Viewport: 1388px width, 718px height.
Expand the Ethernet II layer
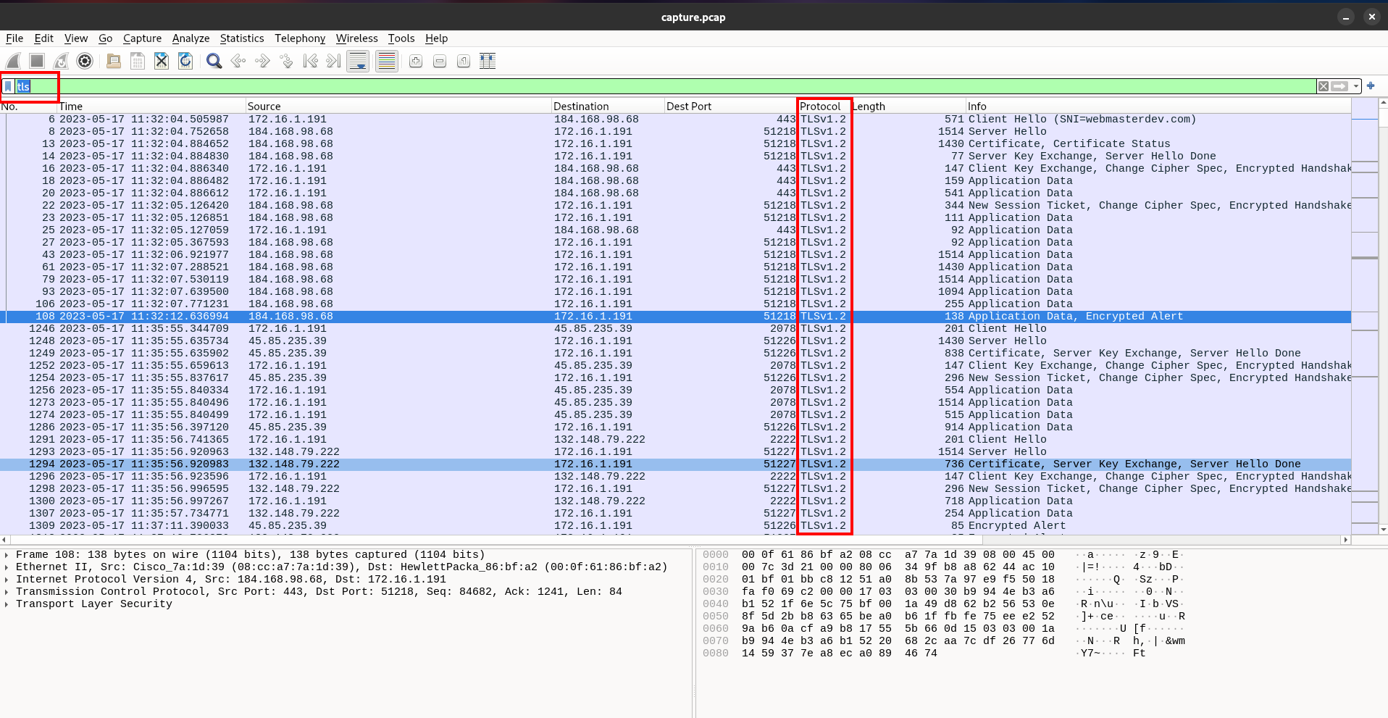click(x=7, y=567)
